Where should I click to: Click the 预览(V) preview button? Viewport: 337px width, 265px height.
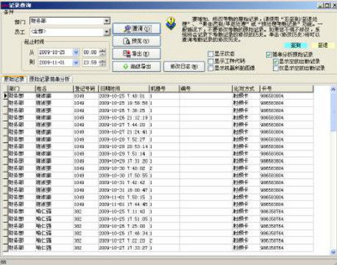click(136, 41)
